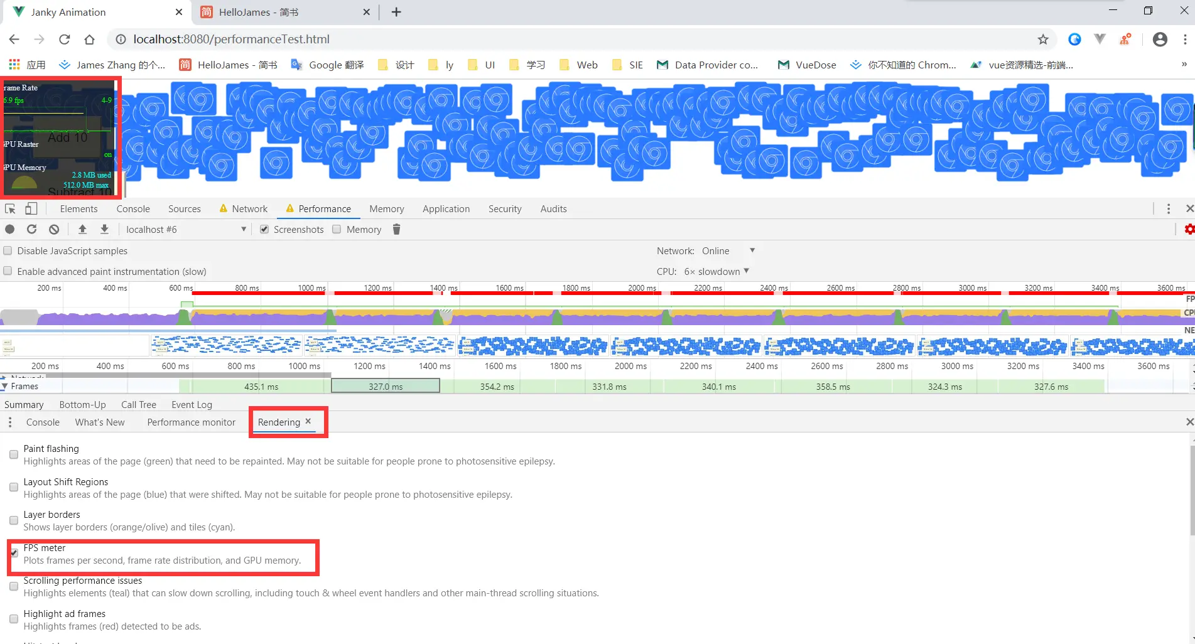Screen dimensions: 1195x644
Task: Go to the home page icon
Action: [89, 39]
